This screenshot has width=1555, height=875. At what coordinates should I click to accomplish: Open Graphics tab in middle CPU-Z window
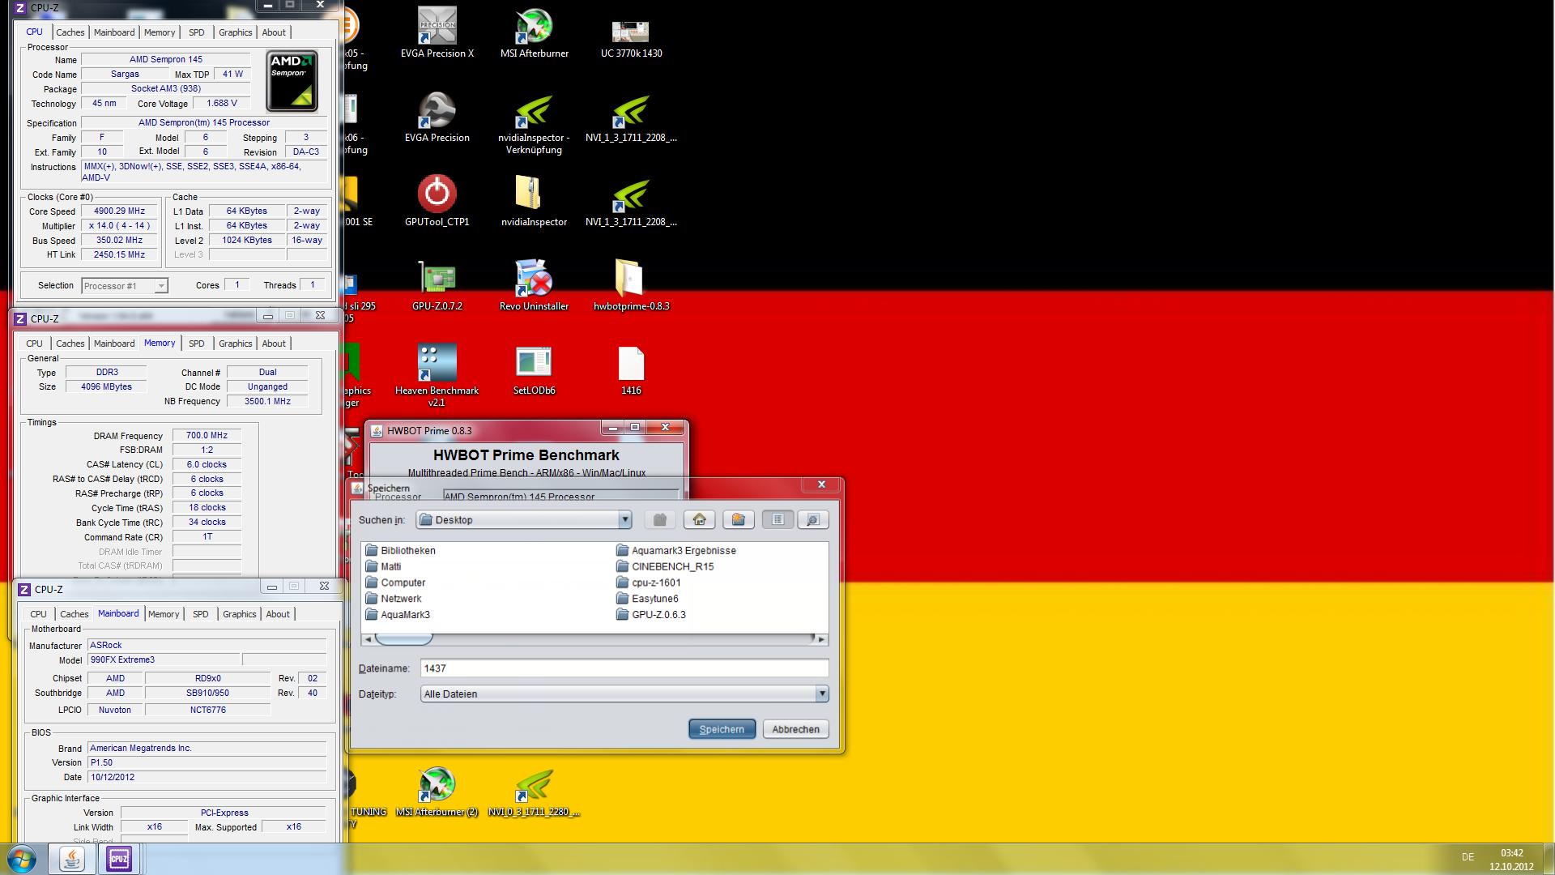(x=236, y=344)
